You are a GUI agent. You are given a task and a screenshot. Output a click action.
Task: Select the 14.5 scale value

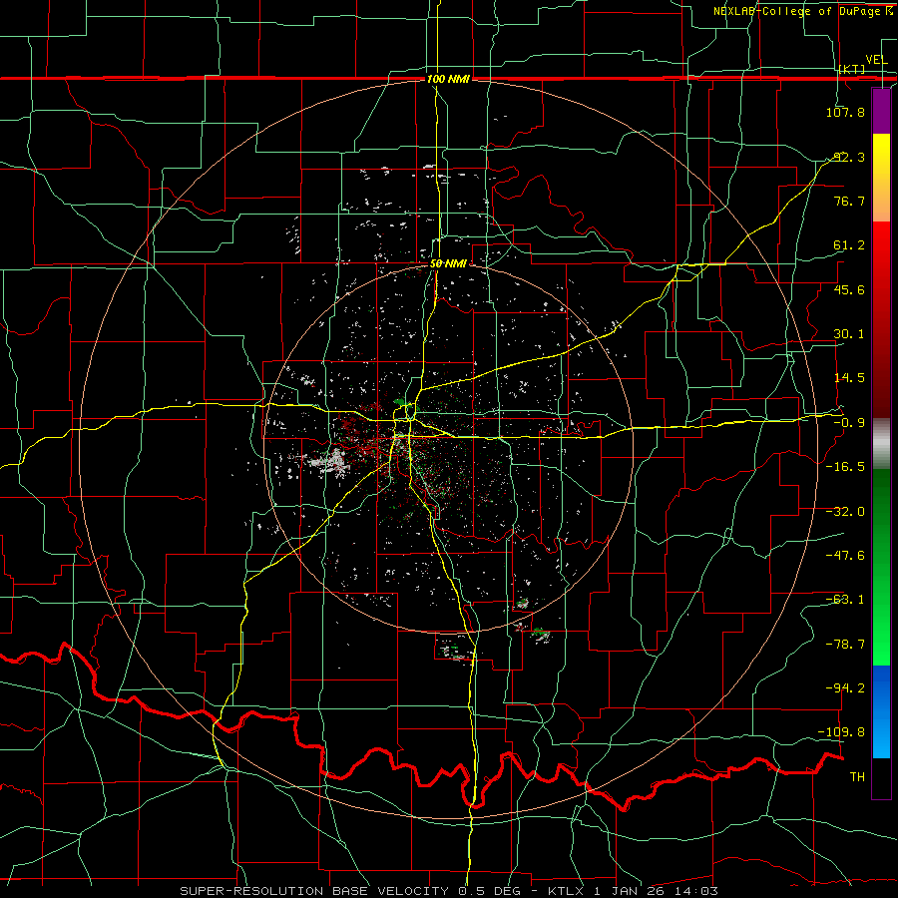[x=849, y=378]
